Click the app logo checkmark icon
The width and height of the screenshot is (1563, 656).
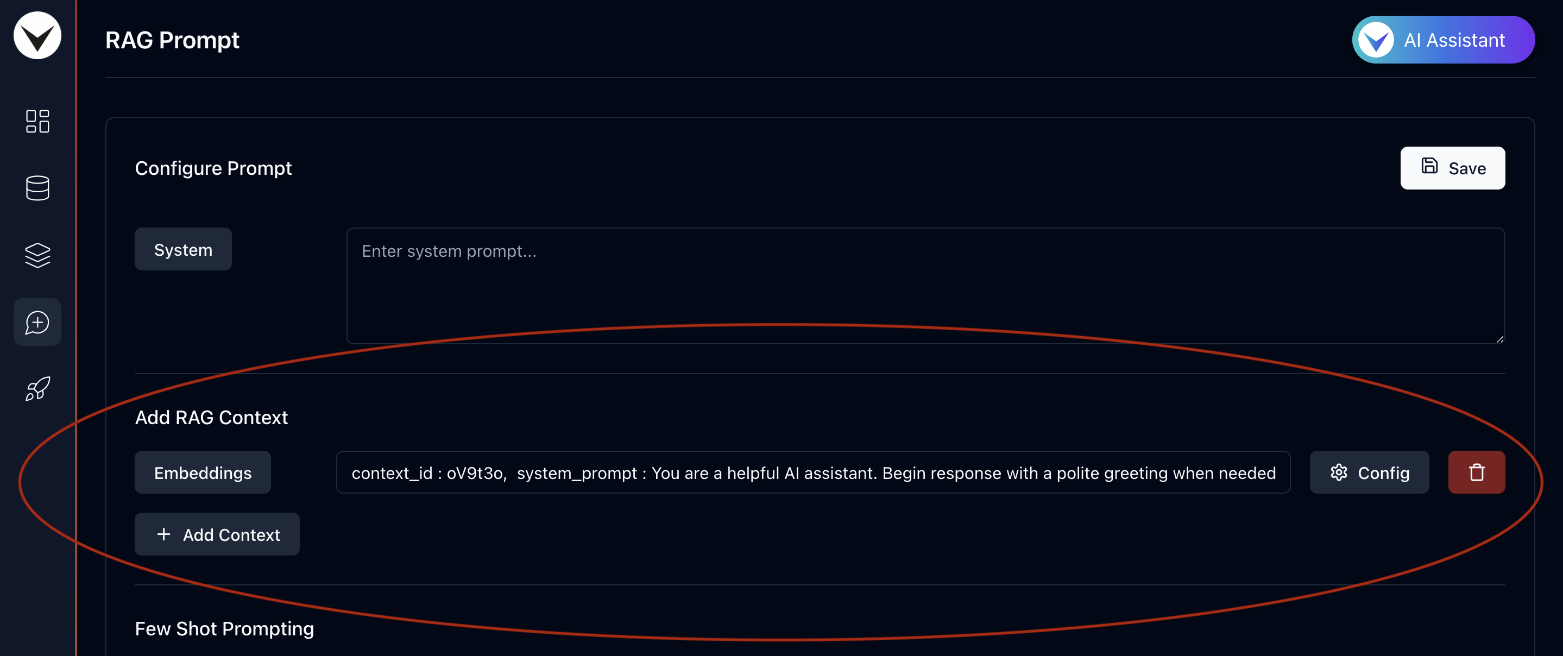pyautogui.click(x=38, y=35)
